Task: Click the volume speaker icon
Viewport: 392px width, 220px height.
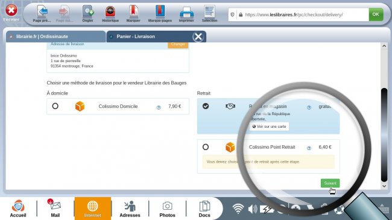Action: click(253, 209)
